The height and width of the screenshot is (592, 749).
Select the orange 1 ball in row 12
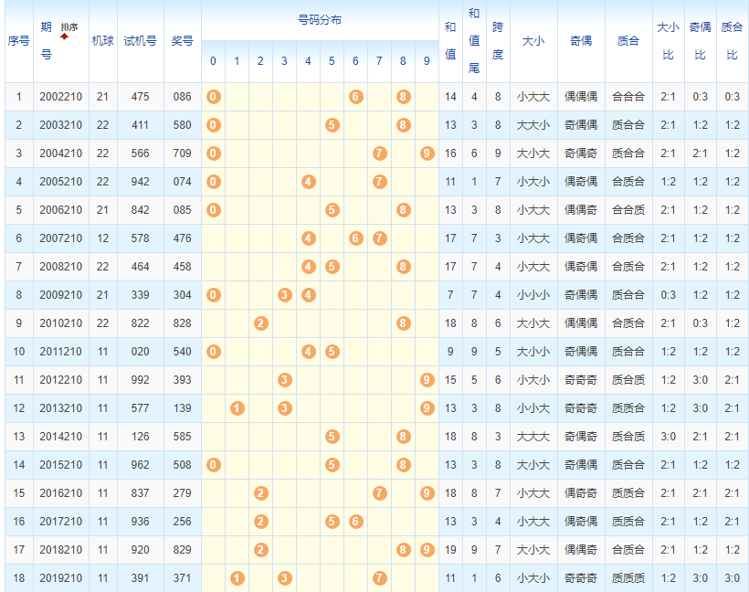click(237, 408)
